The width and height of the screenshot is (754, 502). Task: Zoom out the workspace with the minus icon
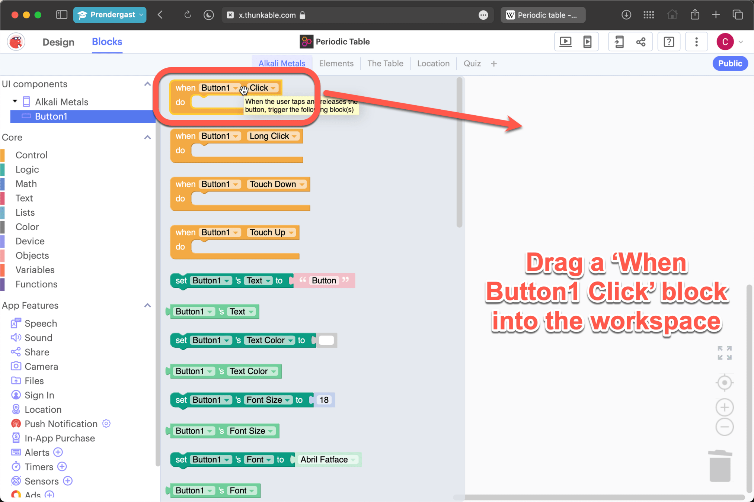(x=724, y=427)
